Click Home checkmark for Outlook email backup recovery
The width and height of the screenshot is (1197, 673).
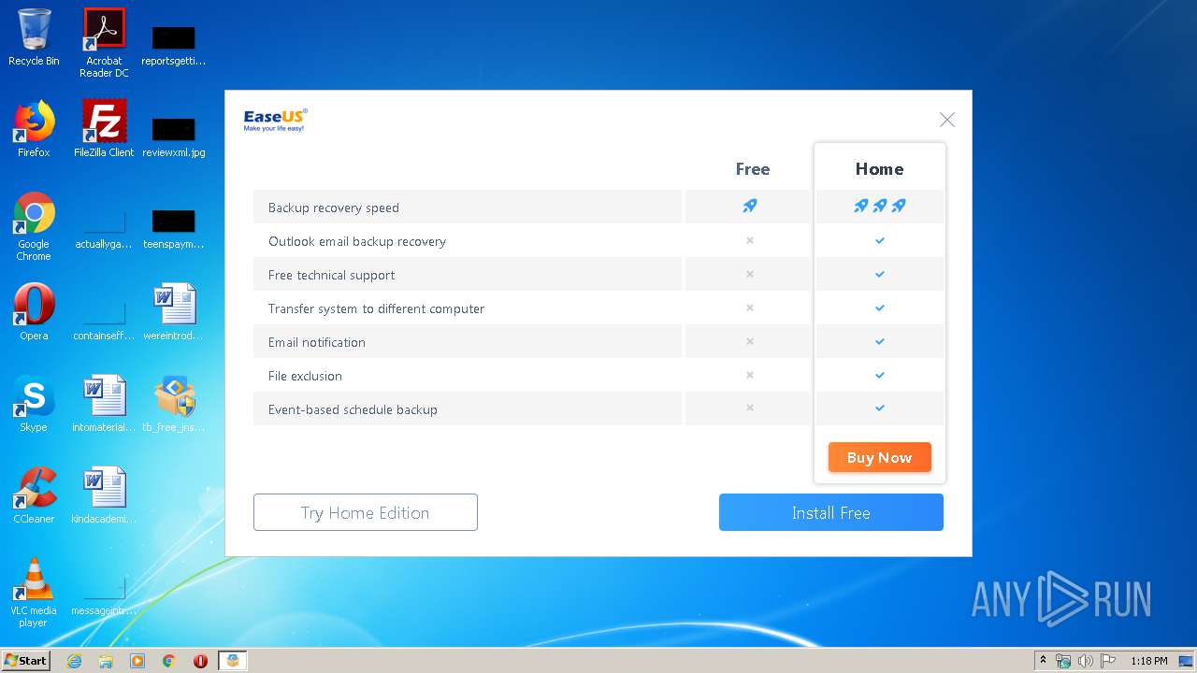tap(879, 240)
